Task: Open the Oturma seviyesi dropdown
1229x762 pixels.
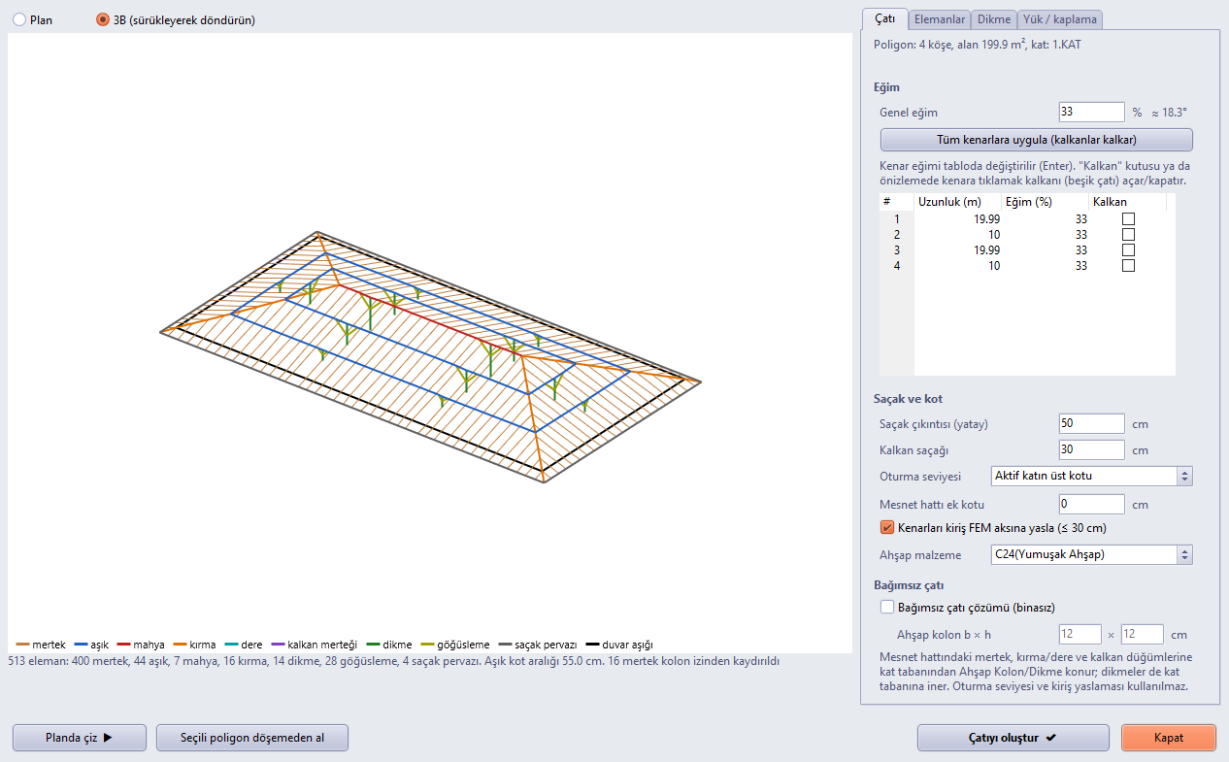Action: [1091, 477]
